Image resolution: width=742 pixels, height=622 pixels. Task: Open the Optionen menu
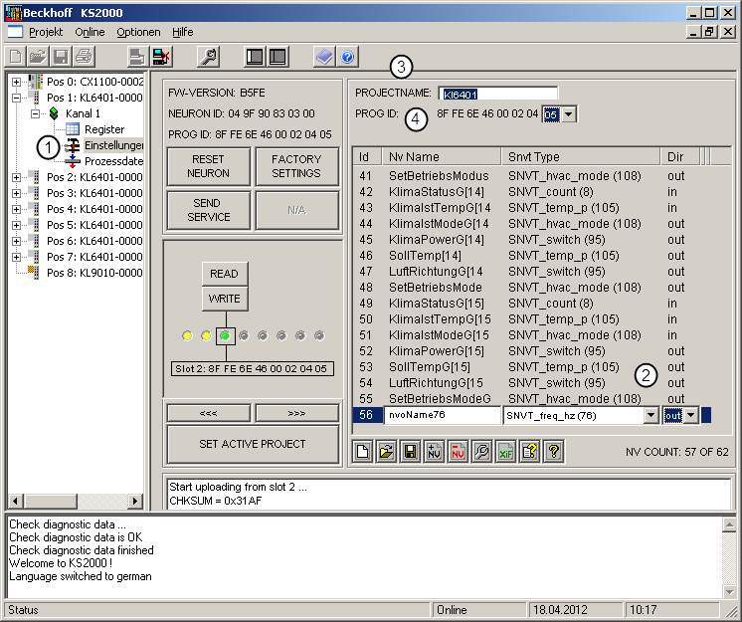138,32
